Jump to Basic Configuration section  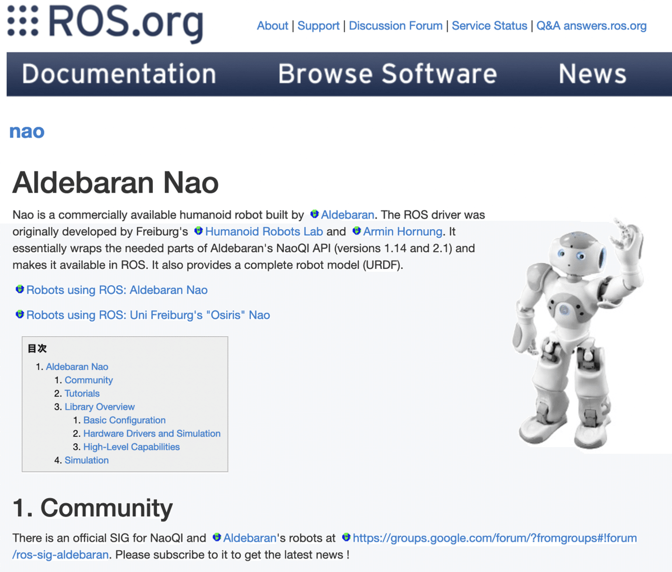(124, 420)
